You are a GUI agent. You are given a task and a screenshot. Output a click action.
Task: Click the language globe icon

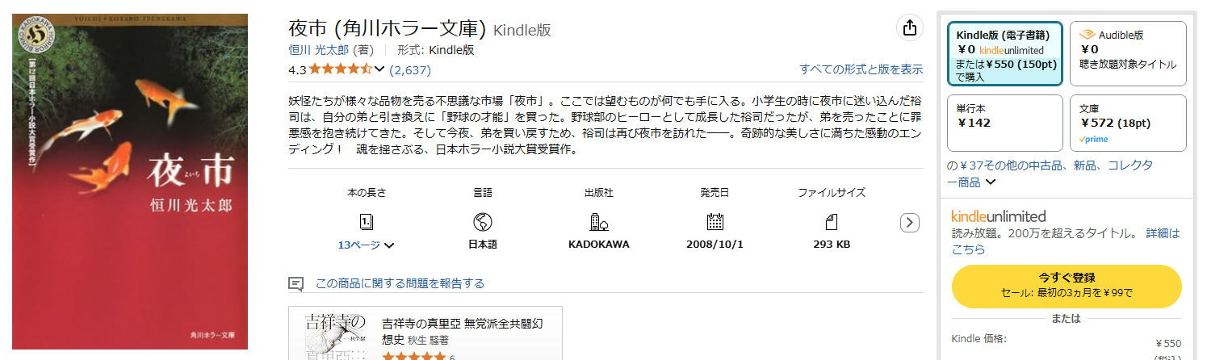coord(483,222)
